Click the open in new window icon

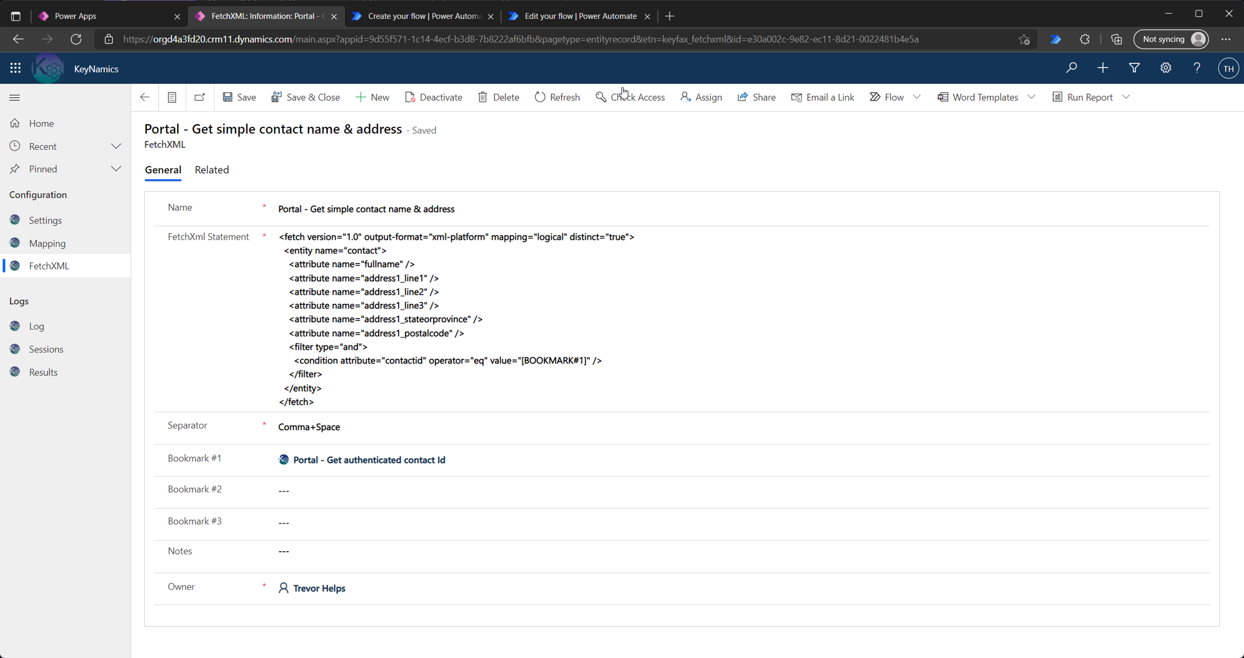(200, 97)
